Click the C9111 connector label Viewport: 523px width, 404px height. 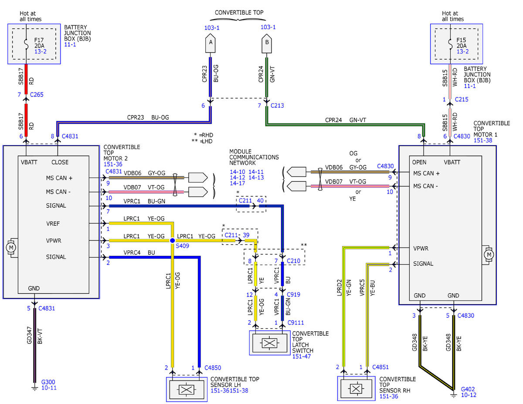[x=295, y=323]
